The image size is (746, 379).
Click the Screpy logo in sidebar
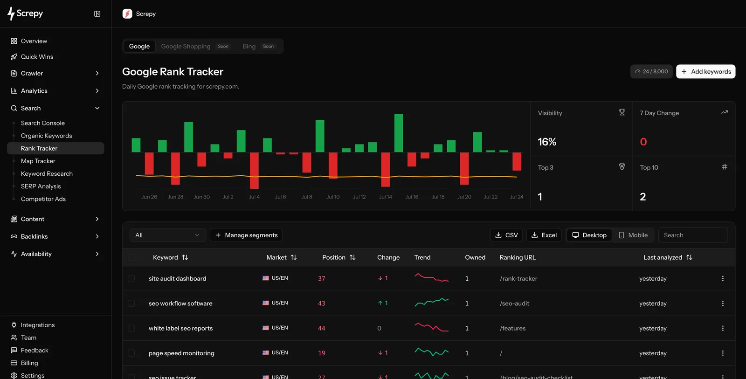[25, 14]
